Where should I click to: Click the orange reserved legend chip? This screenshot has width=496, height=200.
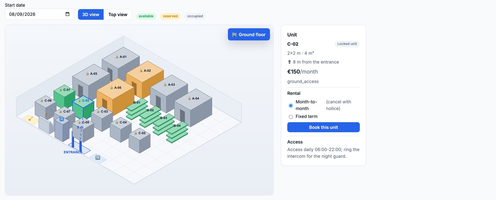coord(170,16)
